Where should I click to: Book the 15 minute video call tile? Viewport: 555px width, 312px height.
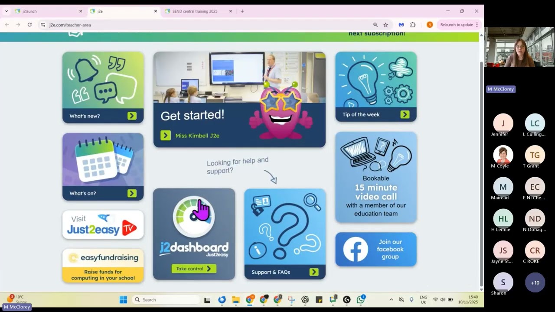(x=376, y=177)
